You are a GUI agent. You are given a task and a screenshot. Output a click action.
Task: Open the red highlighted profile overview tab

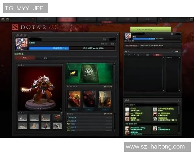tap(25, 58)
